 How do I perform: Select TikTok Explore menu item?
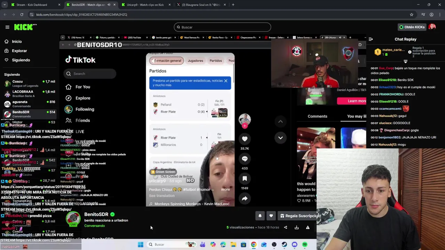[78, 98]
